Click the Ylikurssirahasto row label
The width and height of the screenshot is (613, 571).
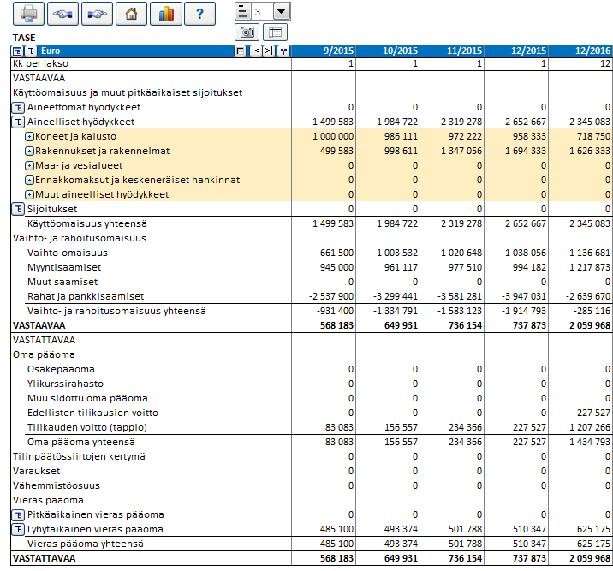tap(65, 384)
